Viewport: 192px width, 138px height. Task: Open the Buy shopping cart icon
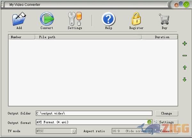tap(164, 19)
